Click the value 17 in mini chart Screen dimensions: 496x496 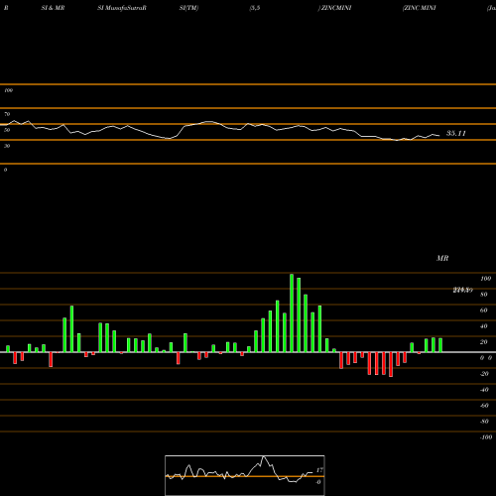[319, 470]
